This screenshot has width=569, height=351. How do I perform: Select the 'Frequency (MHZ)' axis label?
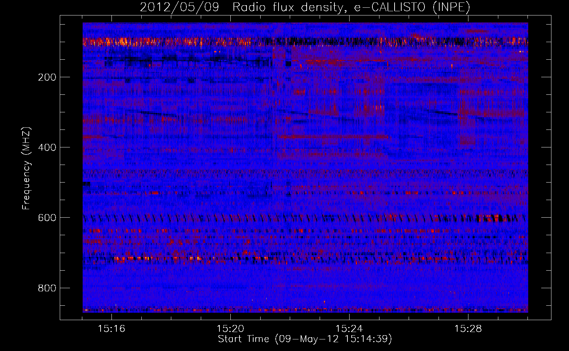pyautogui.click(x=26, y=168)
